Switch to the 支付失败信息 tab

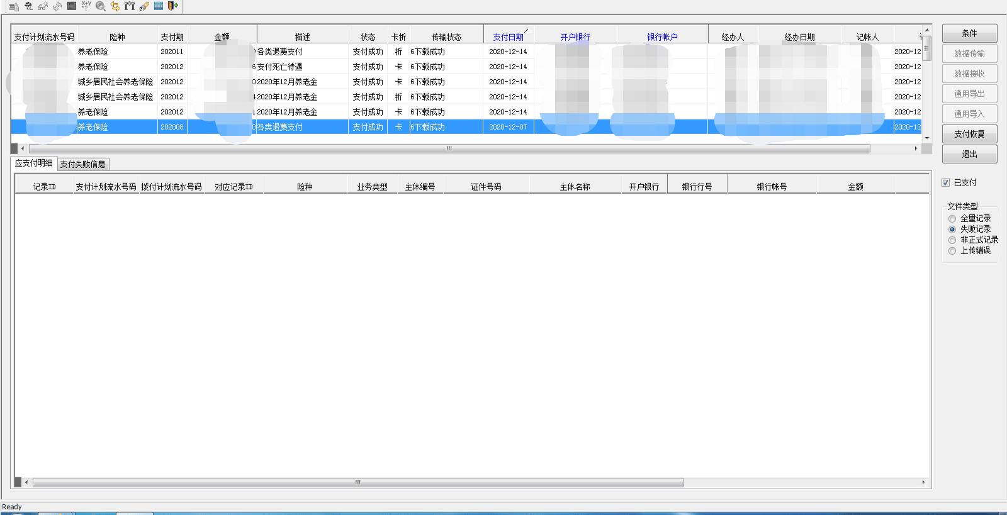point(83,164)
